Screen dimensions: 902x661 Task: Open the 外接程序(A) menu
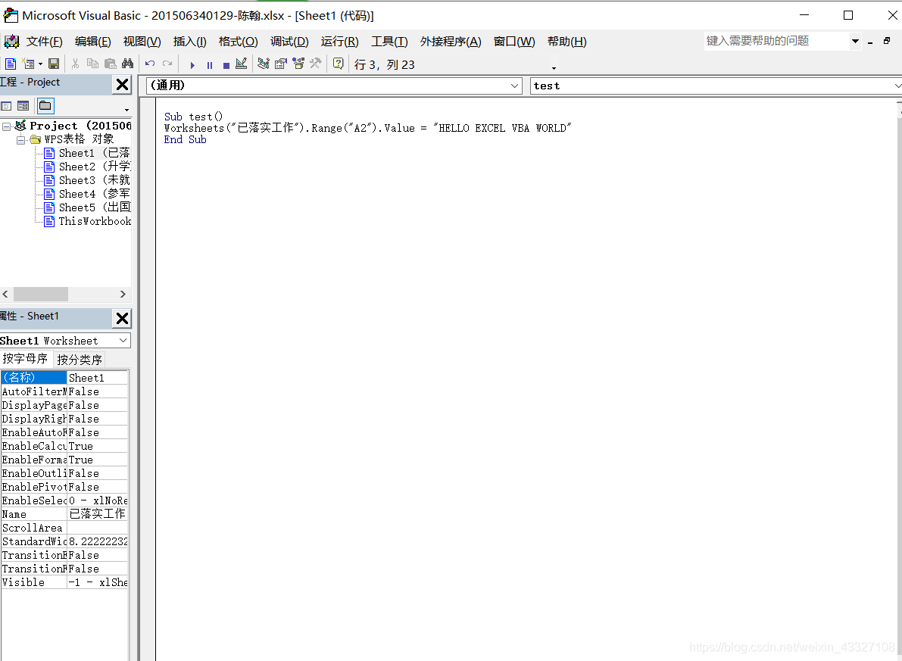pos(451,42)
